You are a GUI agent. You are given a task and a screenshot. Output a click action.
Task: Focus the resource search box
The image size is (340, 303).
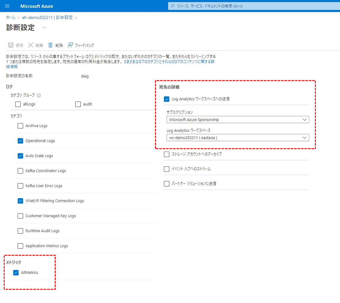[254, 6]
